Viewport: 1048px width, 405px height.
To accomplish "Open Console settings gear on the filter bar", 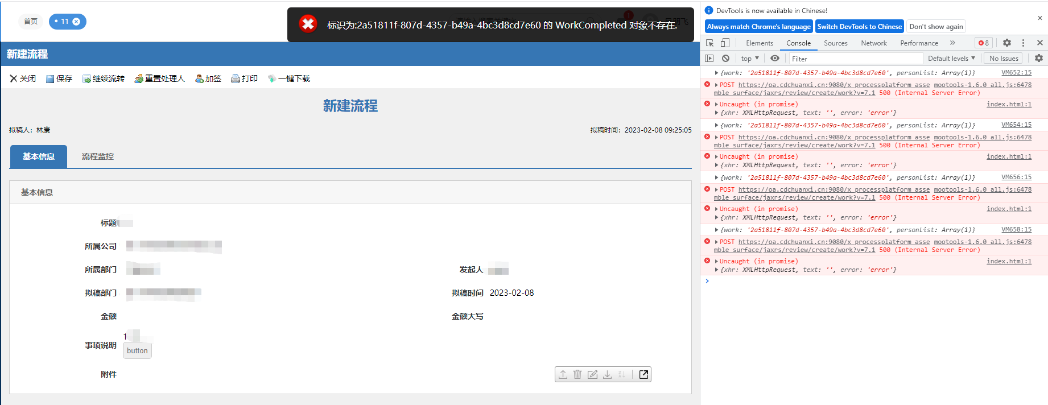I will 1039,58.
